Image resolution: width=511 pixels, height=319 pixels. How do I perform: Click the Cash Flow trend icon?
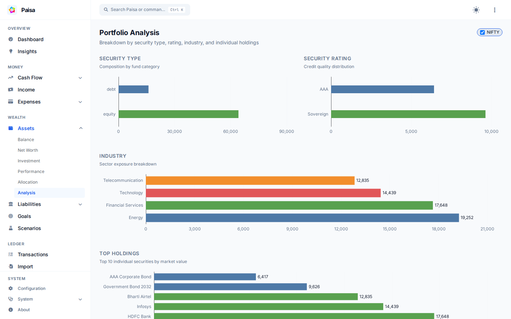tap(11, 78)
